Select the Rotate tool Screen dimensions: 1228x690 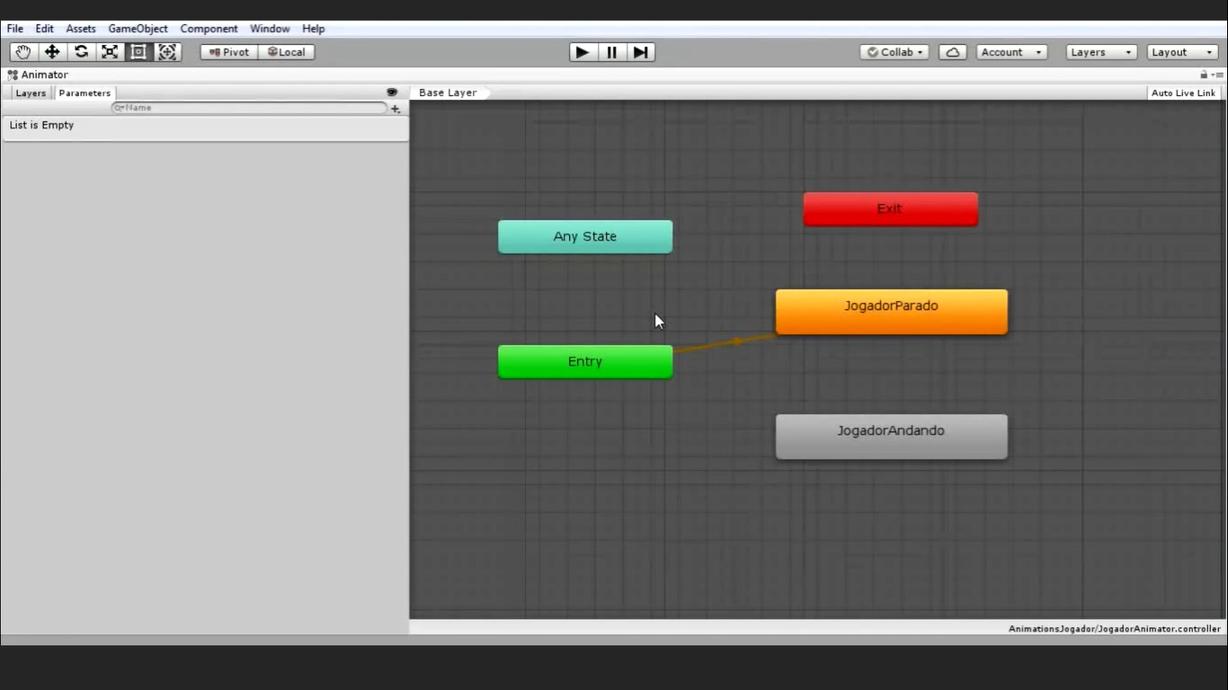click(x=81, y=52)
